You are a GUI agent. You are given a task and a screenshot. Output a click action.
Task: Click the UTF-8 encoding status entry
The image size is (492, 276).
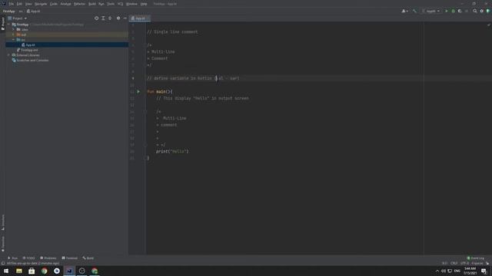[x=464, y=263]
